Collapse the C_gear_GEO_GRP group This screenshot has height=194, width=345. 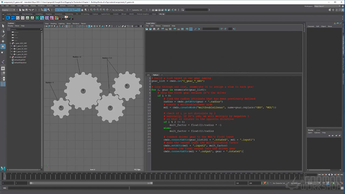(x=10, y=43)
